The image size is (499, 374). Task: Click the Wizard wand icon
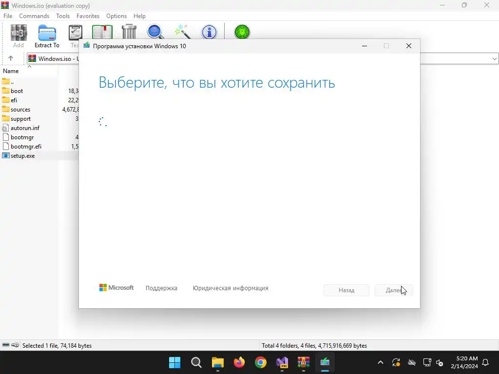coord(182,32)
